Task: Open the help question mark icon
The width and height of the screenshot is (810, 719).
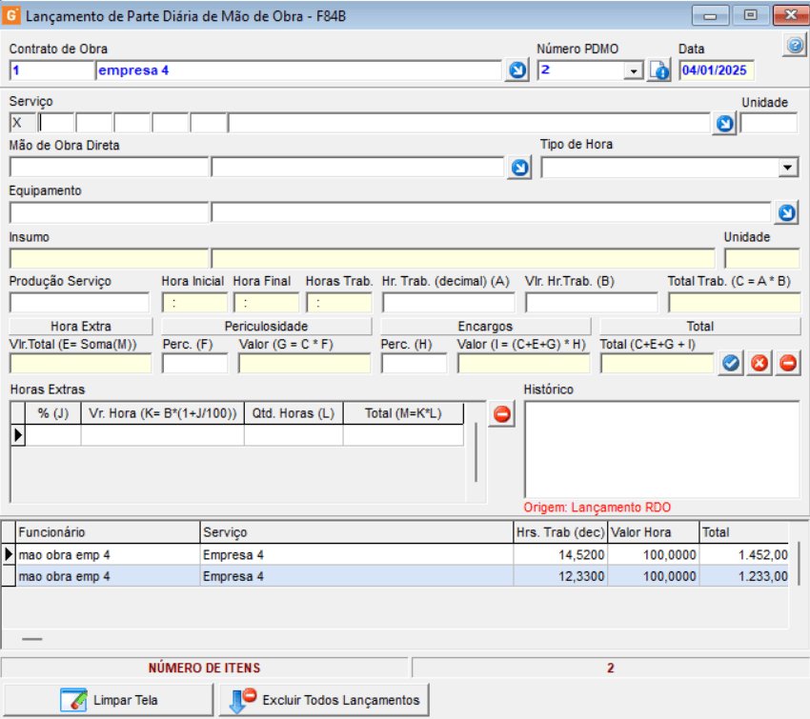Action: coord(796,46)
